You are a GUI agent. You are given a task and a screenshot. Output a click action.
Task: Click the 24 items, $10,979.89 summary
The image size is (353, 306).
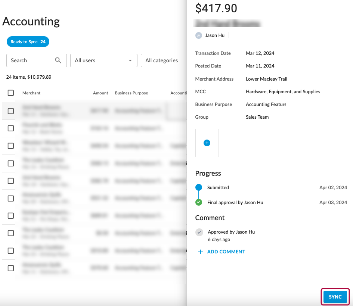(x=29, y=77)
